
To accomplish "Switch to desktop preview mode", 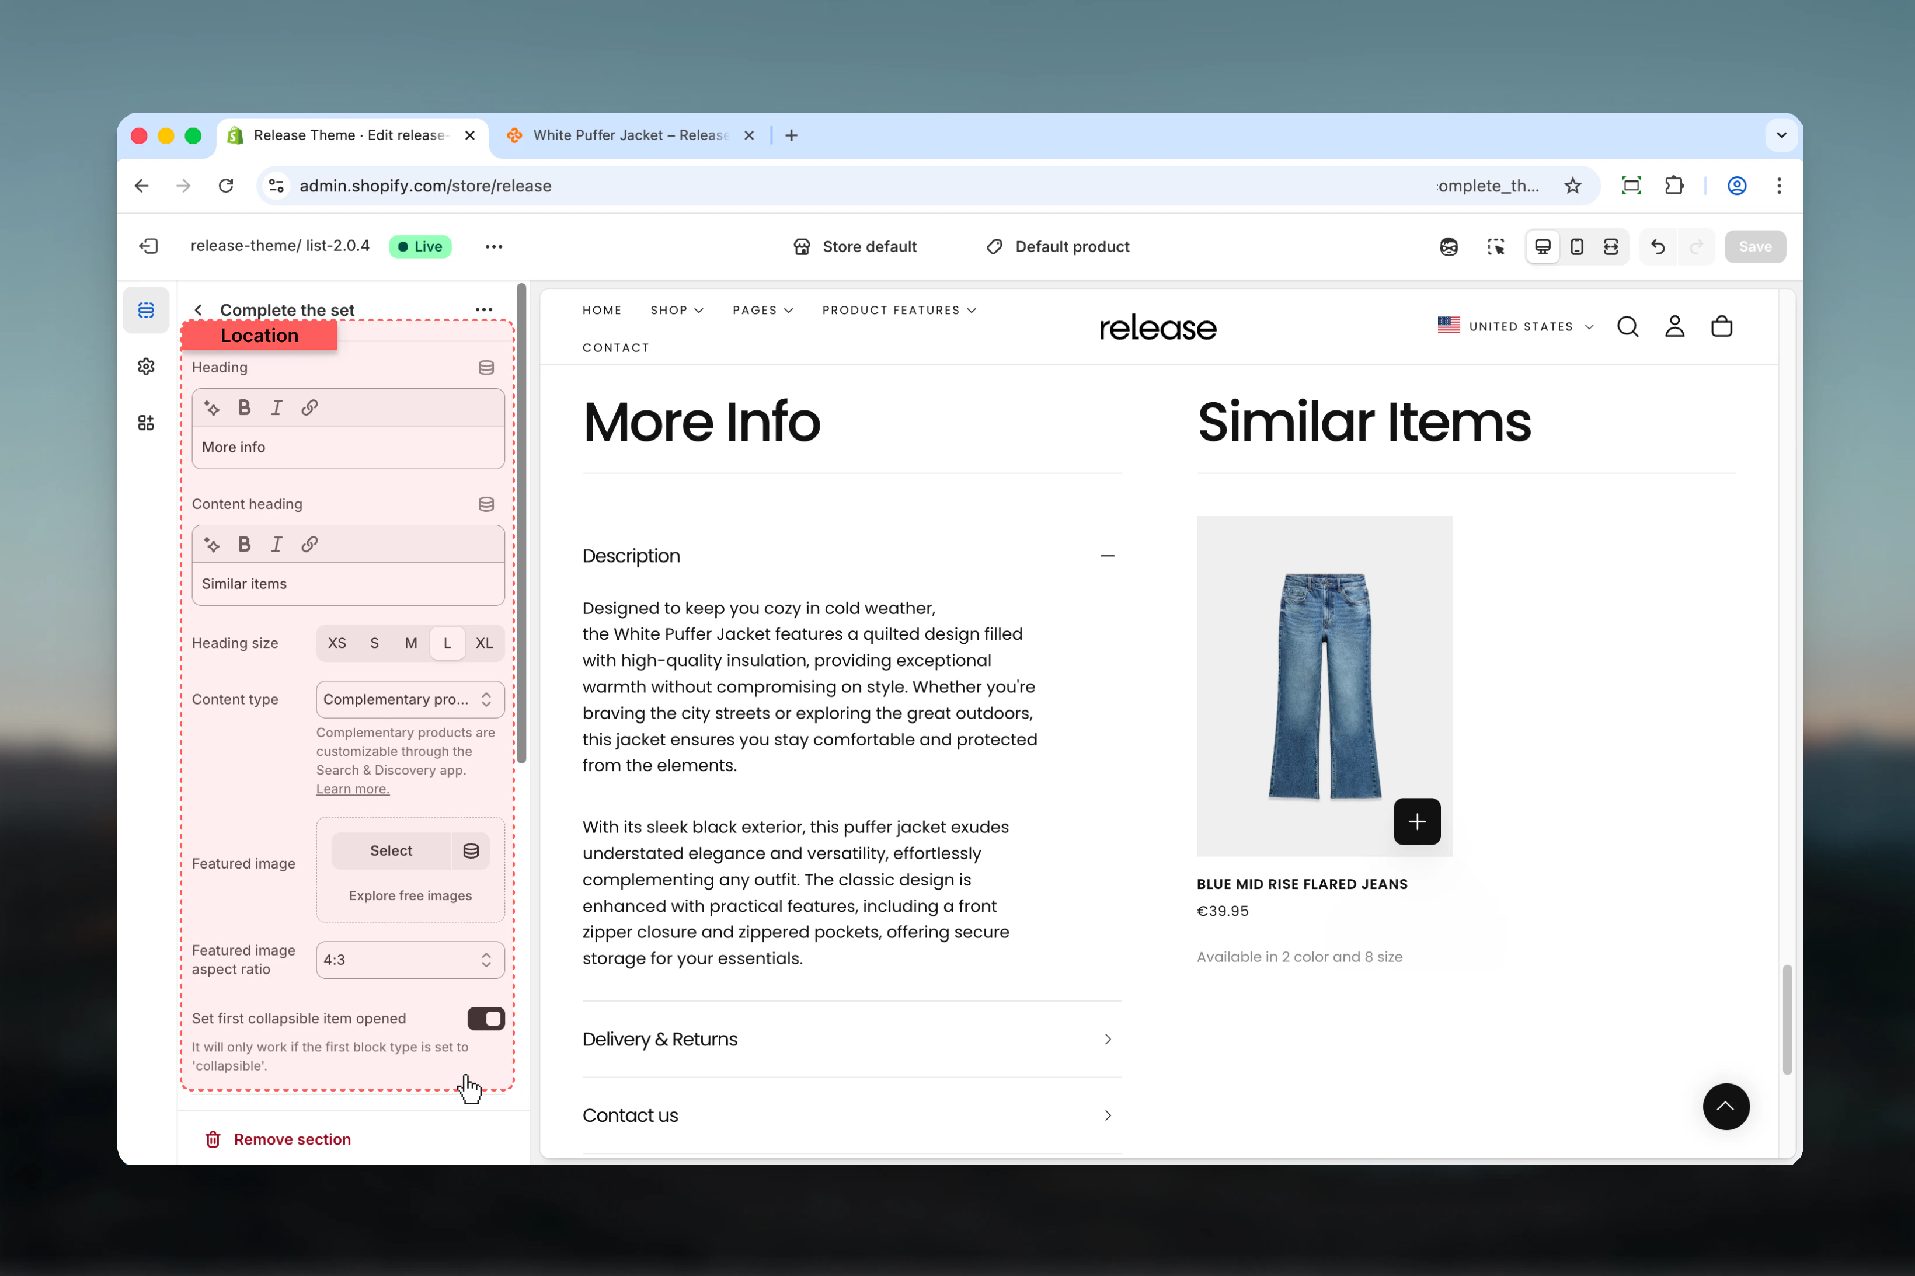I will click(x=1543, y=246).
